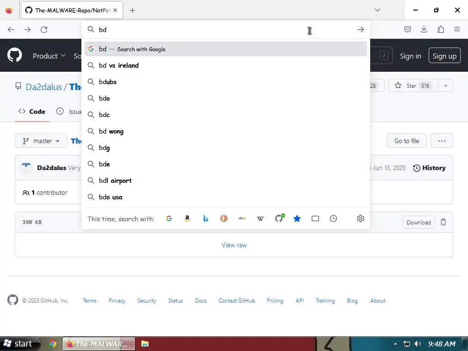
Task: Click the View raw link
Action: click(x=234, y=245)
